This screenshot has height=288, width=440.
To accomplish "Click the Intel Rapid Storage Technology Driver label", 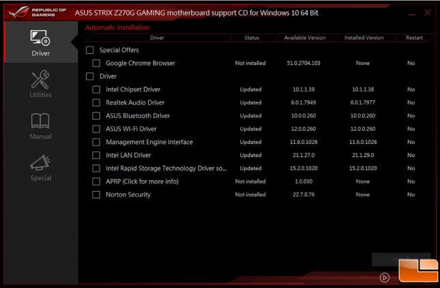I will pyautogui.click(x=166, y=169).
